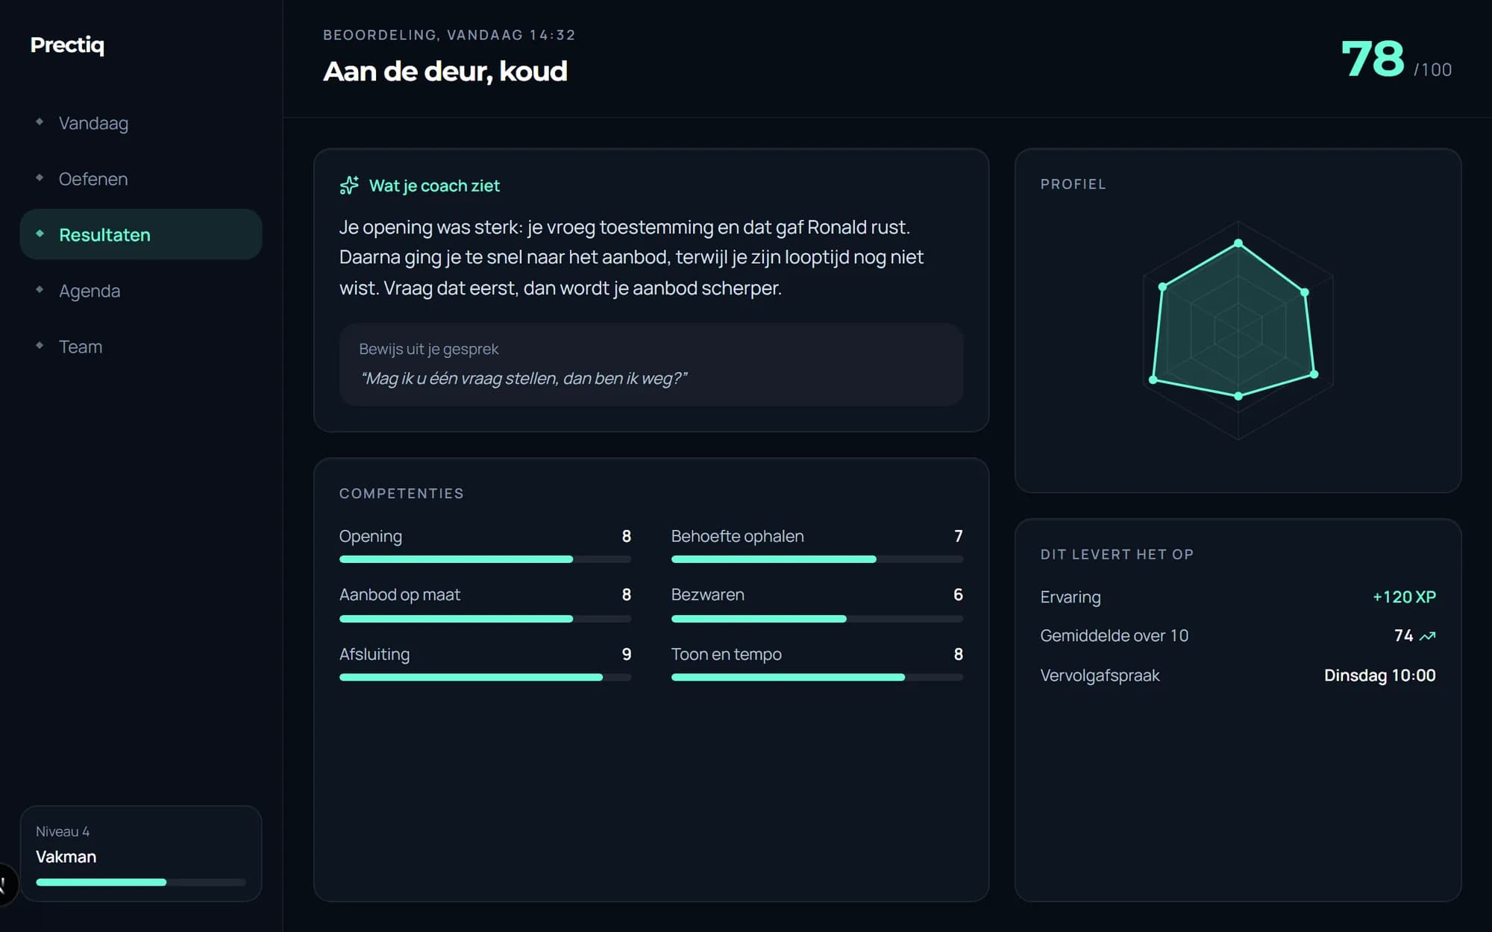Click the Prectiq logo

pos(67,45)
